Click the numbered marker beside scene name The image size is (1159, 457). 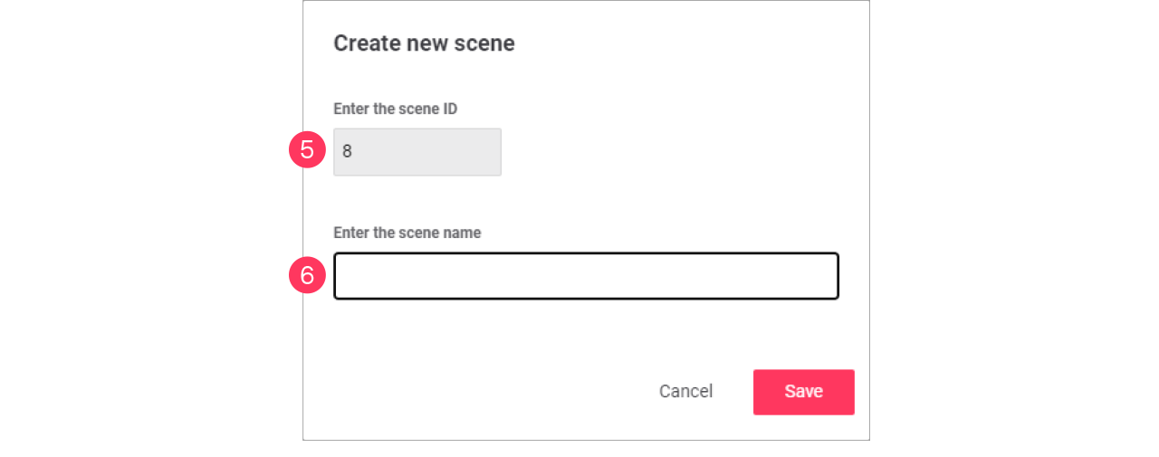pos(307,275)
